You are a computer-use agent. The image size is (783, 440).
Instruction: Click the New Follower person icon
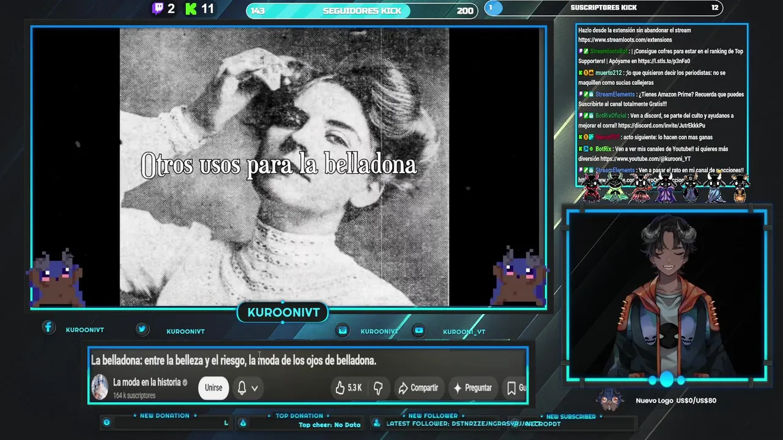pos(376,423)
